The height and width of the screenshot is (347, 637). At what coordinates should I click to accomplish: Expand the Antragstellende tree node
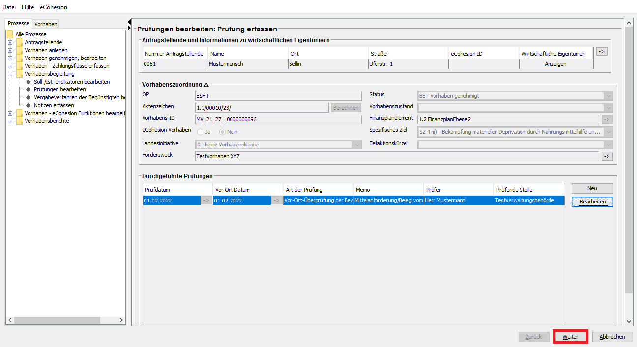(10, 42)
